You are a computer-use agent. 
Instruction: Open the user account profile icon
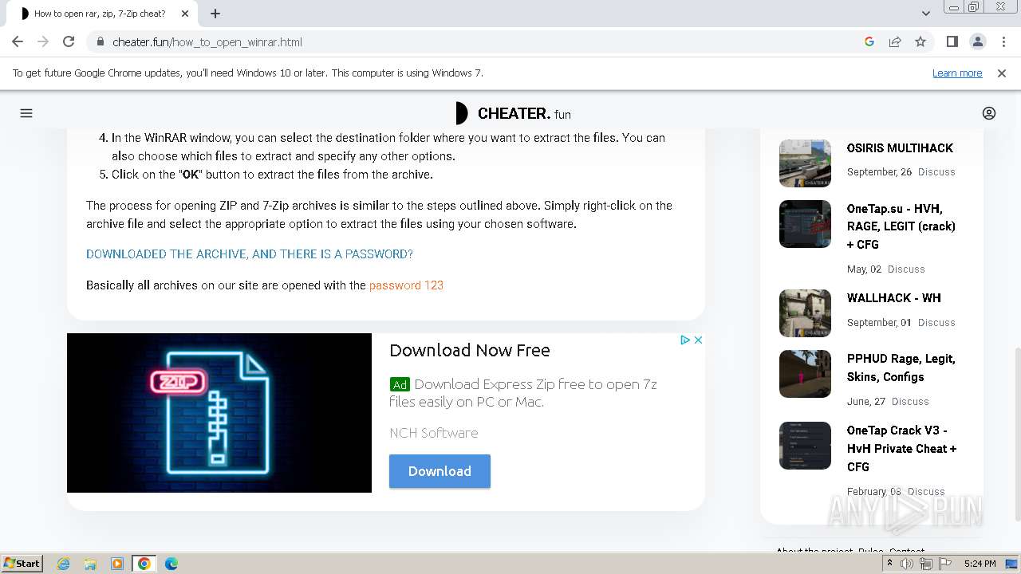click(x=989, y=113)
